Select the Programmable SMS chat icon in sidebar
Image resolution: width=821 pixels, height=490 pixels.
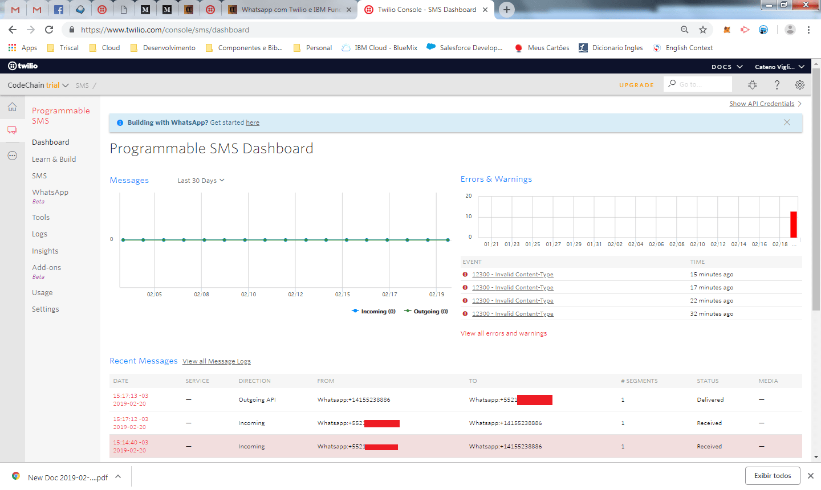point(12,130)
